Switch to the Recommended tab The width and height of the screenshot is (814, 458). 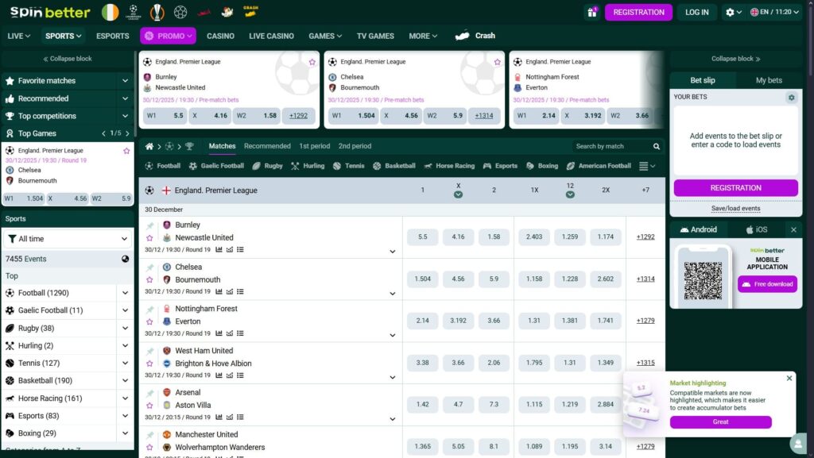267,146
